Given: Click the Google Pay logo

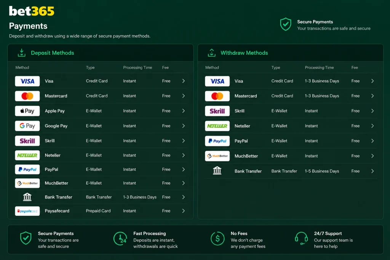Looking at the screenshot, I should pos(27,126).
